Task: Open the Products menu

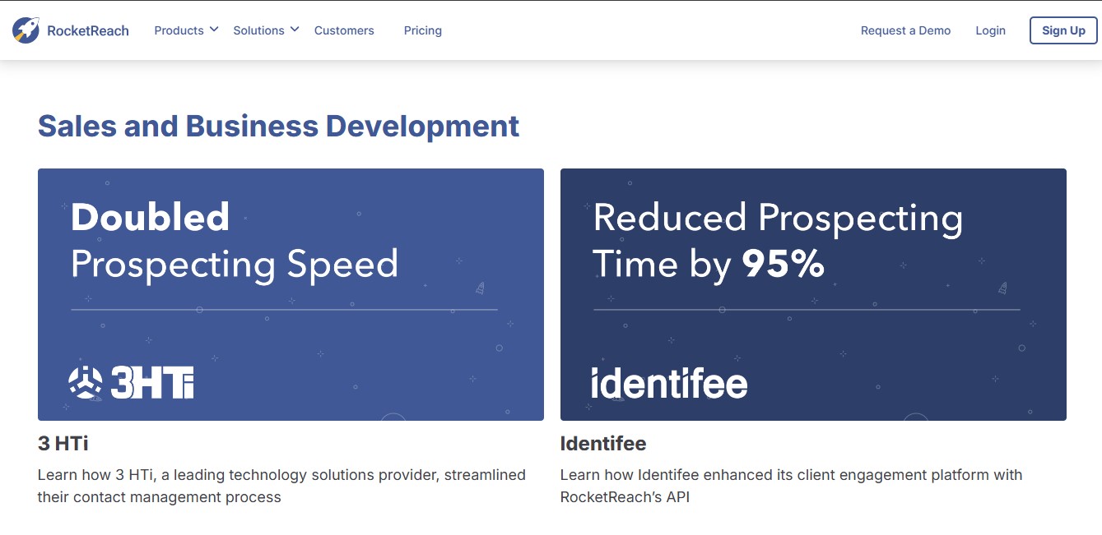Action: click(x=179, y=30)
